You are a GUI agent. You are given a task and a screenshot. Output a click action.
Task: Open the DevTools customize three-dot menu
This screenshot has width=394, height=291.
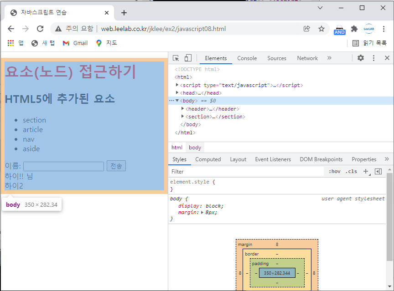coord(373,58)
